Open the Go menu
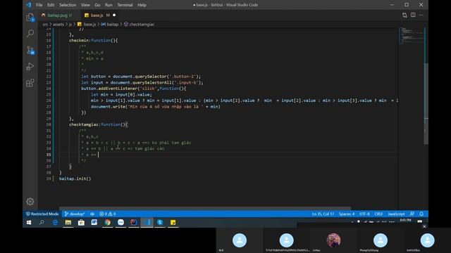This screenshot has width=451, height=253. pyautogui.click(x=97, y=5)
